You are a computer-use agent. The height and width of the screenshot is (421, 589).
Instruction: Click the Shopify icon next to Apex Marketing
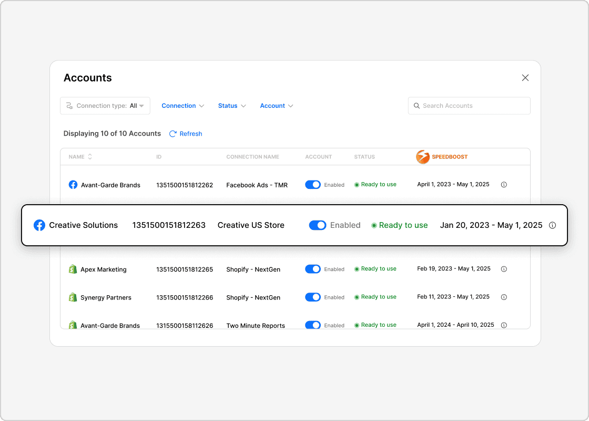[x=73, y=269]
